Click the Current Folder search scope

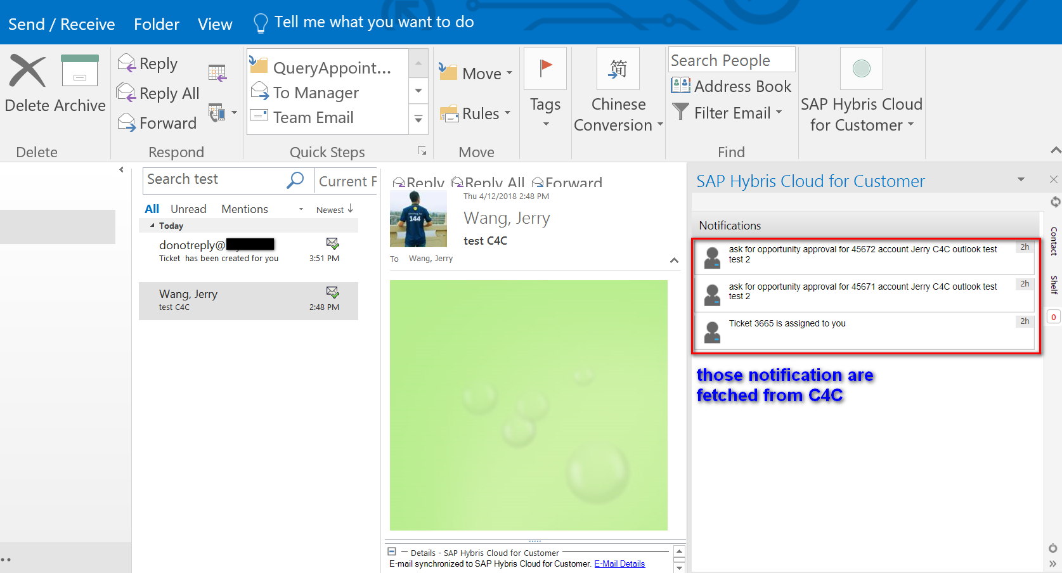click(347, 181)
